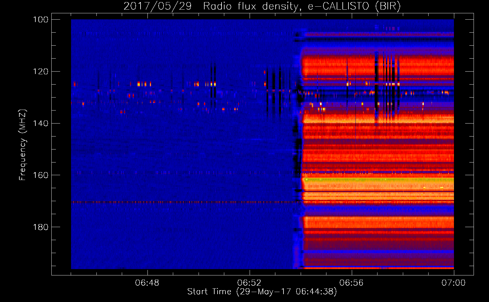Click the 07:00 time tick label
The width and height of the screenshot is (489, 302).
pyautogui.click(x=454, y=283)
